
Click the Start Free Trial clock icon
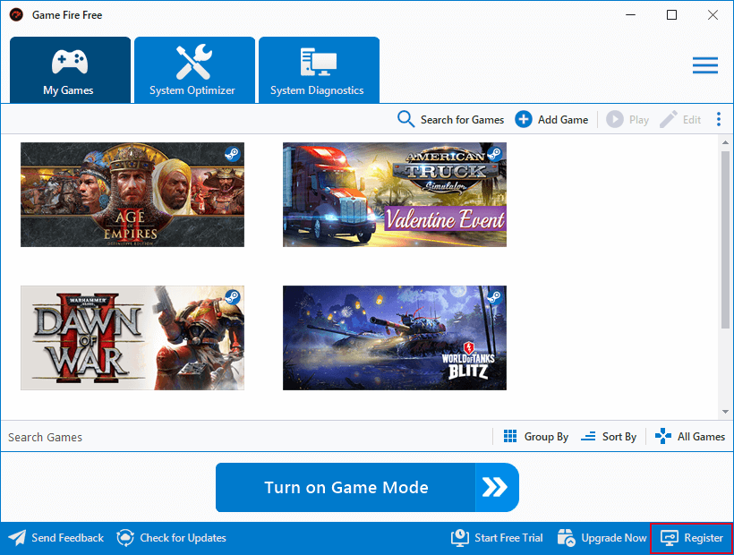(x=460, y=538)
